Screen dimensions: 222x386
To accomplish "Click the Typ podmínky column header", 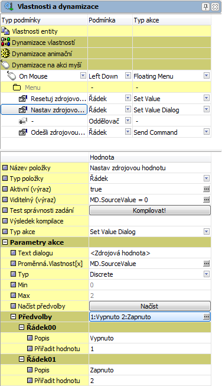I will (44, 20).
